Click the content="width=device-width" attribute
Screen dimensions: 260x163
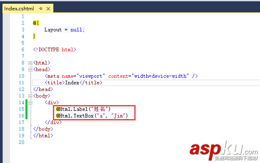pyautogui.click(x=148, y=76)
